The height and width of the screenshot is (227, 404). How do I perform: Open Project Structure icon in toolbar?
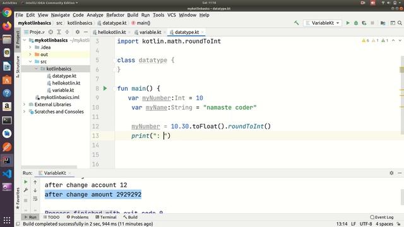383,23
